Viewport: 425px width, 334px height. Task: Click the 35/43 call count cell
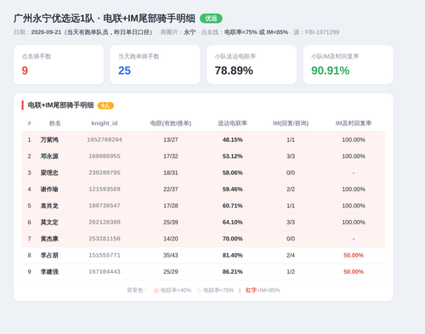point(171,255)
